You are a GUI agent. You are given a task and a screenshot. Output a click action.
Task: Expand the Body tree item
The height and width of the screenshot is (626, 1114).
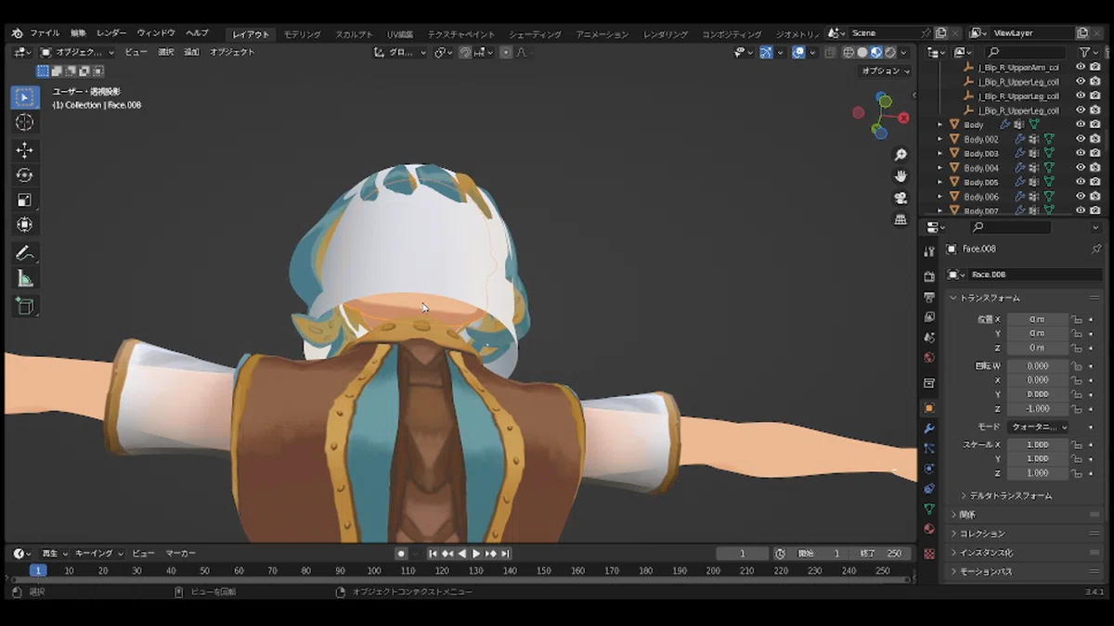click(x=939, y=124)
